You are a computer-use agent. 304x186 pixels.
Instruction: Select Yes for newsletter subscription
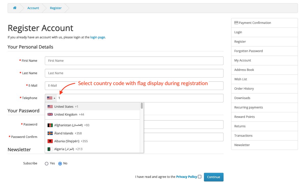(x=47, y=163)
